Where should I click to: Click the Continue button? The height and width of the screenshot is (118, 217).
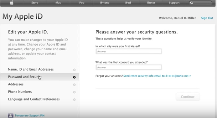pyautogui.click(x=188, y=96)
